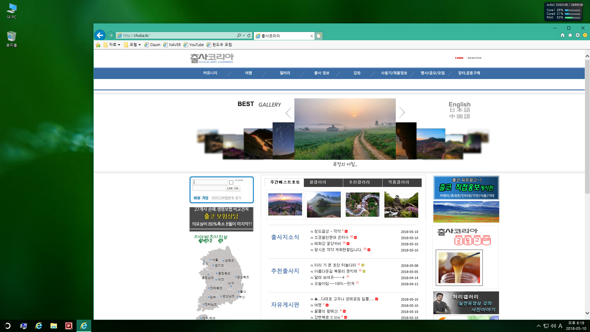Image resolution: width=590 pixels, height=332 pixels.
Task: Select the 추천갤러리 tab
Action: click(x=363, y=183)
